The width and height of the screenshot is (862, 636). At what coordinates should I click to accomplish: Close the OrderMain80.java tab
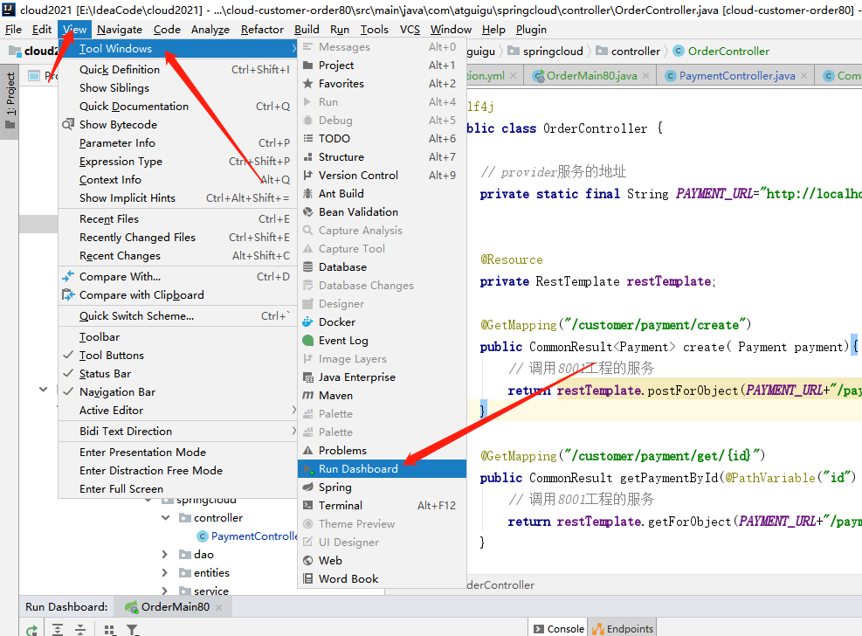coord(646,76)
